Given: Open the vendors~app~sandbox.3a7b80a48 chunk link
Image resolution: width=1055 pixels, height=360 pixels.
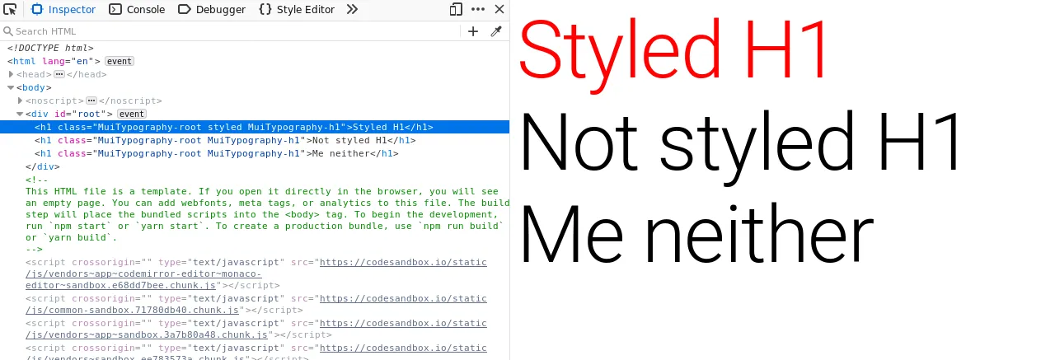Looking at the screenshot, I should click(256, 329).
